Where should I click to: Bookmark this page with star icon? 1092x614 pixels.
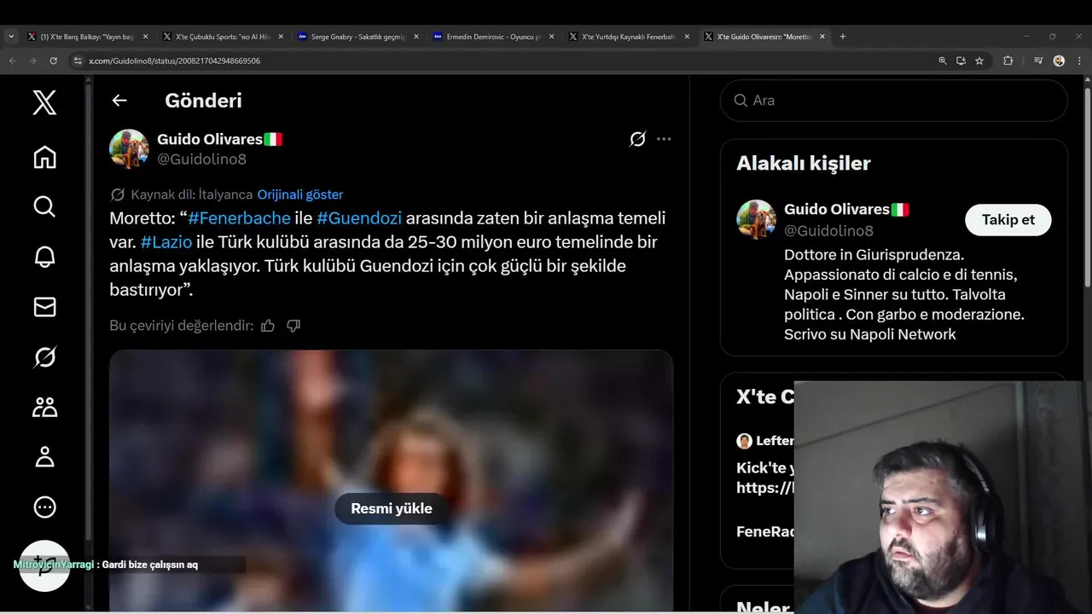point(979,61)
